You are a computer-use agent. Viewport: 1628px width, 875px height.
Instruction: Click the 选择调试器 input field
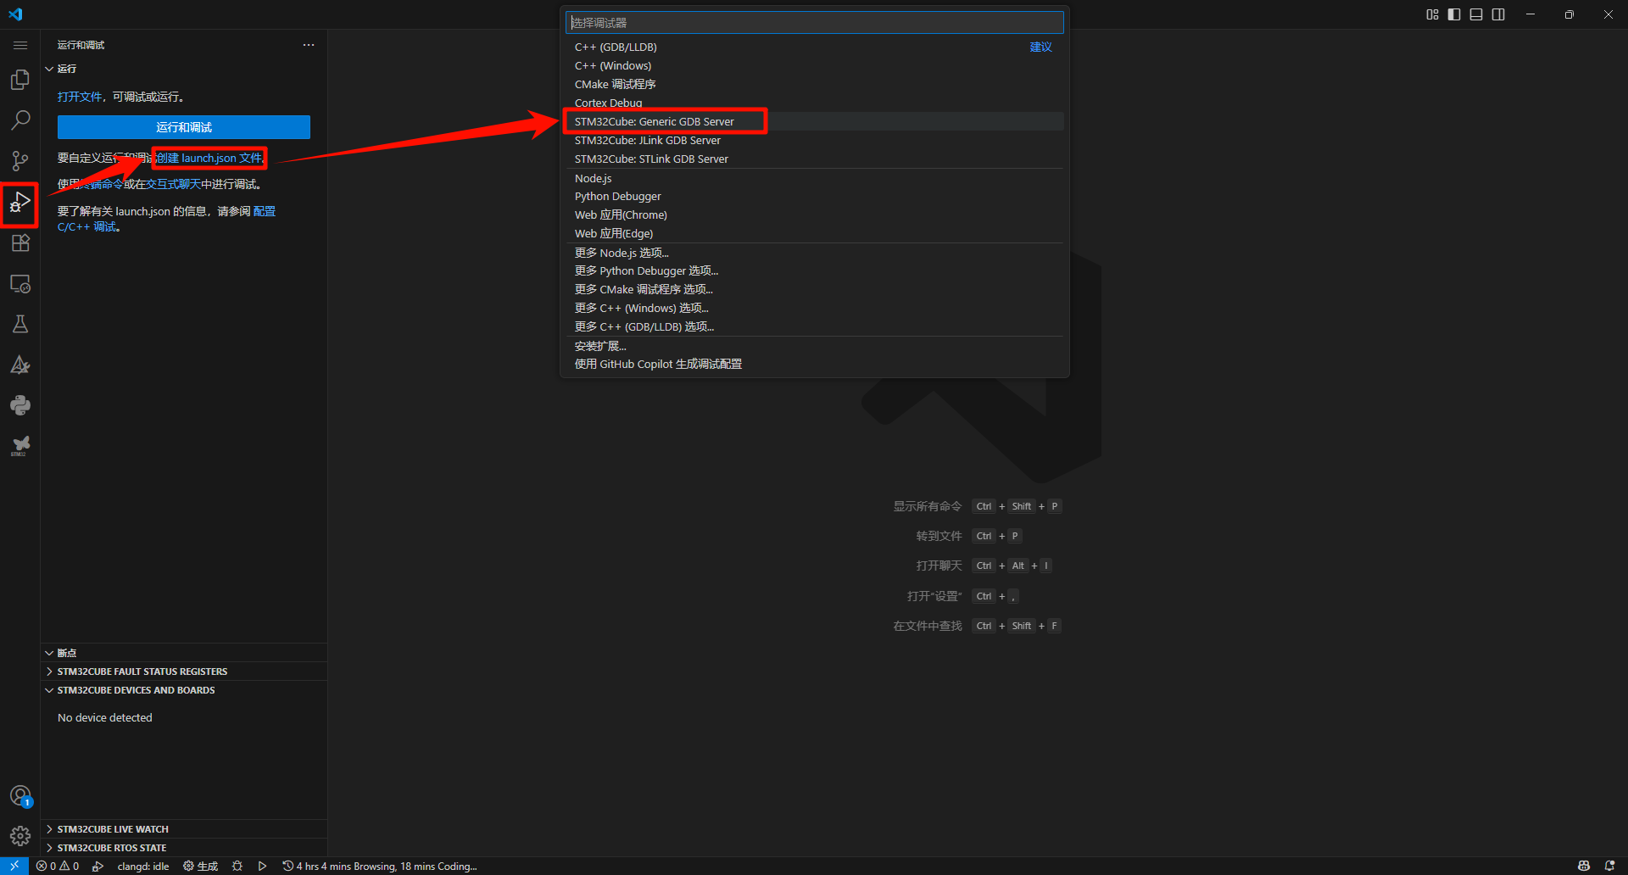pyautogui.click(x=814, y=23)
